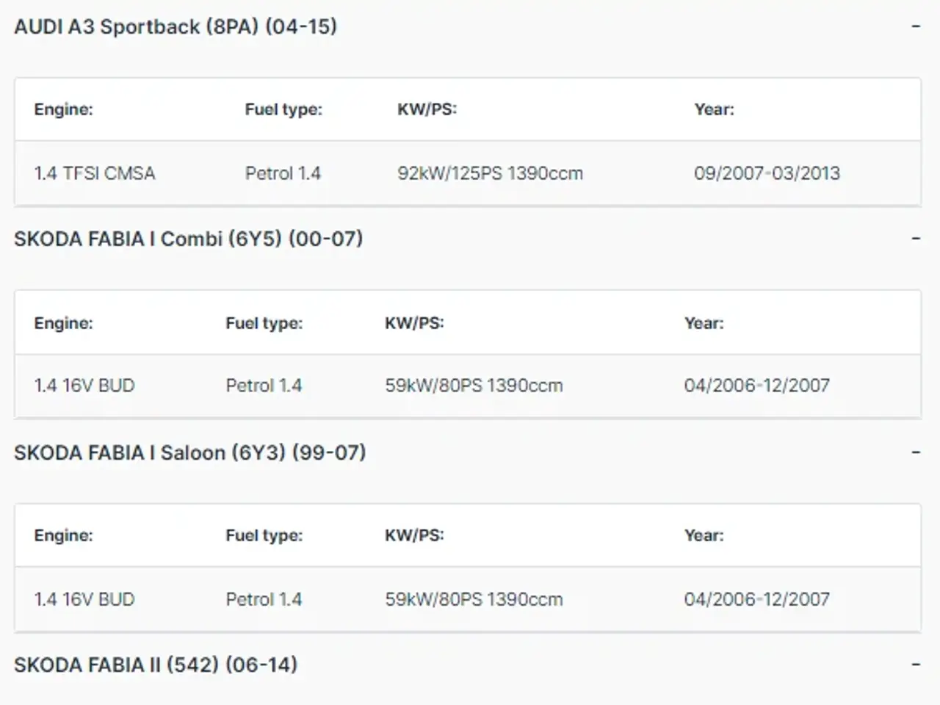940x705 pixels.
Task: Click Saloon's 04/2006-12/2007 year cell
Action: [x=757, y=599]
